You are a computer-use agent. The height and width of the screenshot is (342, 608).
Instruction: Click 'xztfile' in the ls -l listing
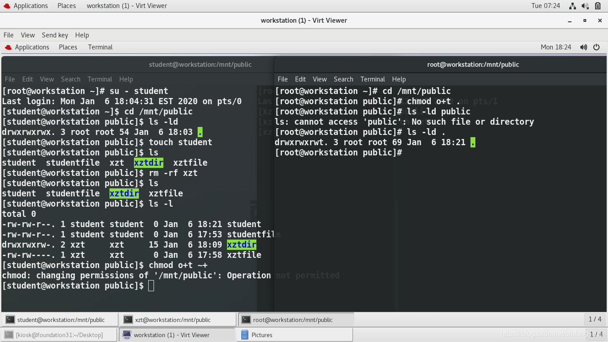244,255
